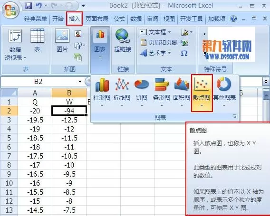
Task: Insert a signature line
Action: click(x=186, y=32)
